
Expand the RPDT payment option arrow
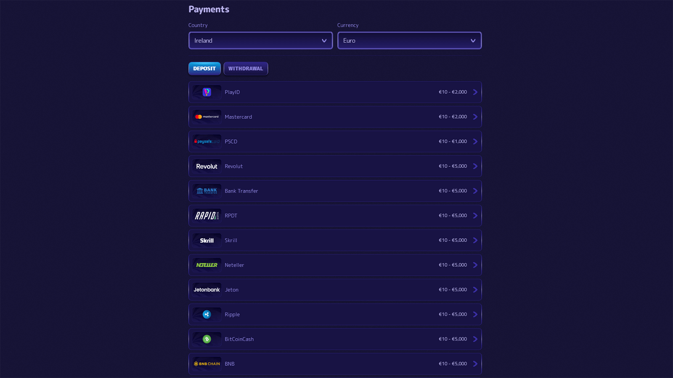click(x=475, y=215)
